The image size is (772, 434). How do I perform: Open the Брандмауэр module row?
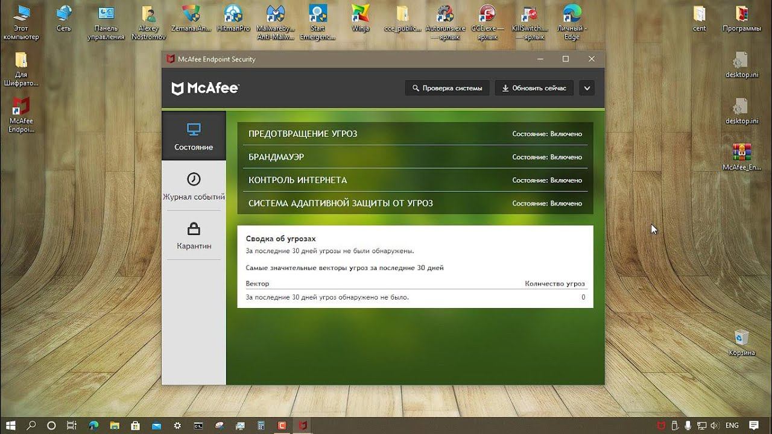pyautogui.click(x=415, y=157)
